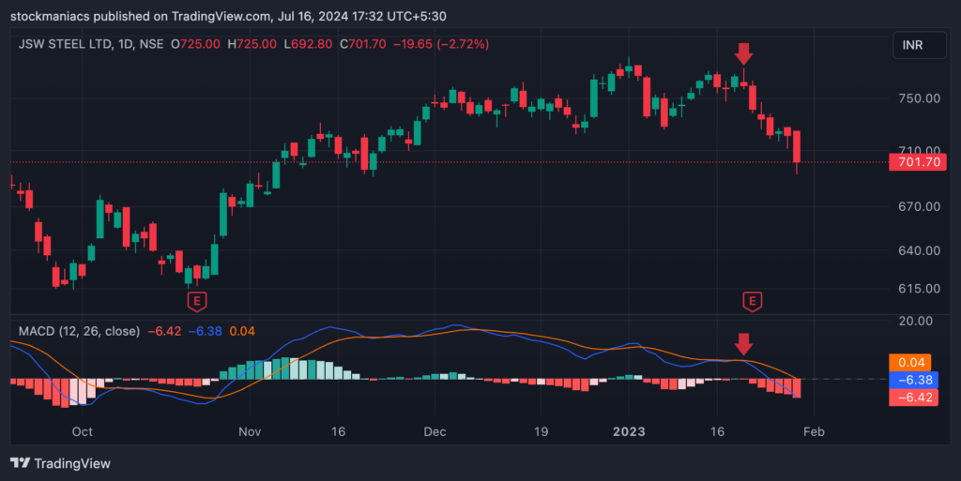Click the -6.42 value in MACD legend
This screenshot has width=961, height=481.
pos(164,331)
